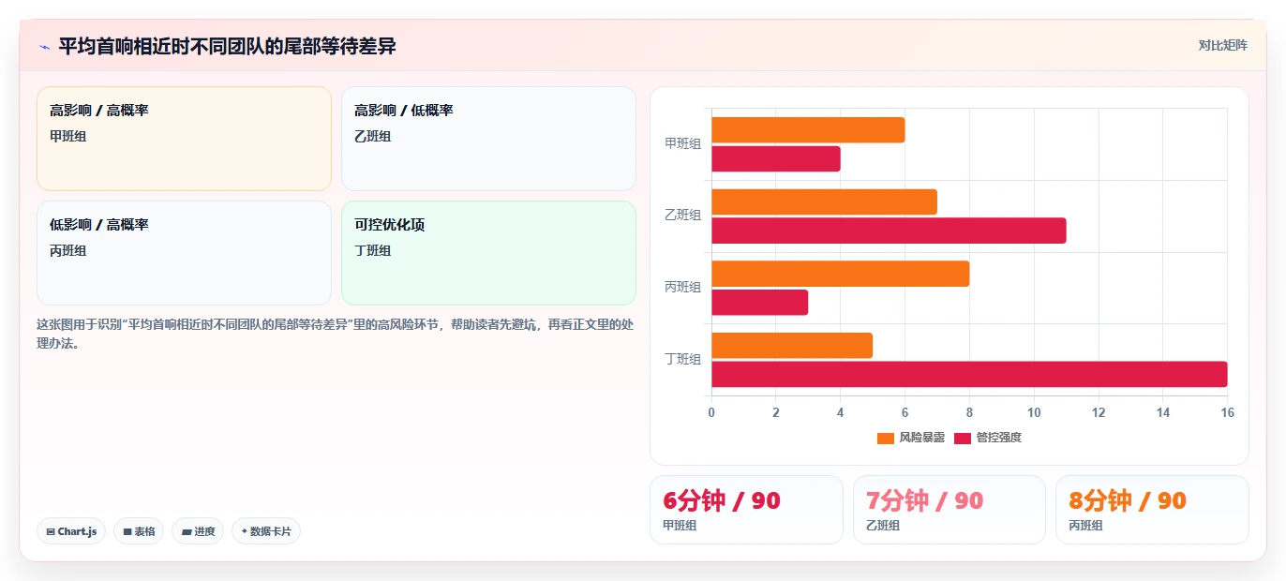
Task: Click the 乙班组 y-axis label in chart
Action: [682, 216]
